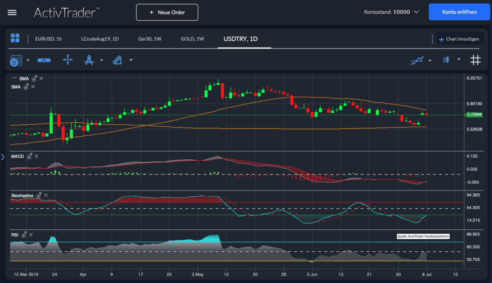The width and height of the screenshot is (492, 283).
Task: Expand the trend line tool dropdown arrow
Action: click(x=131, y=60)
